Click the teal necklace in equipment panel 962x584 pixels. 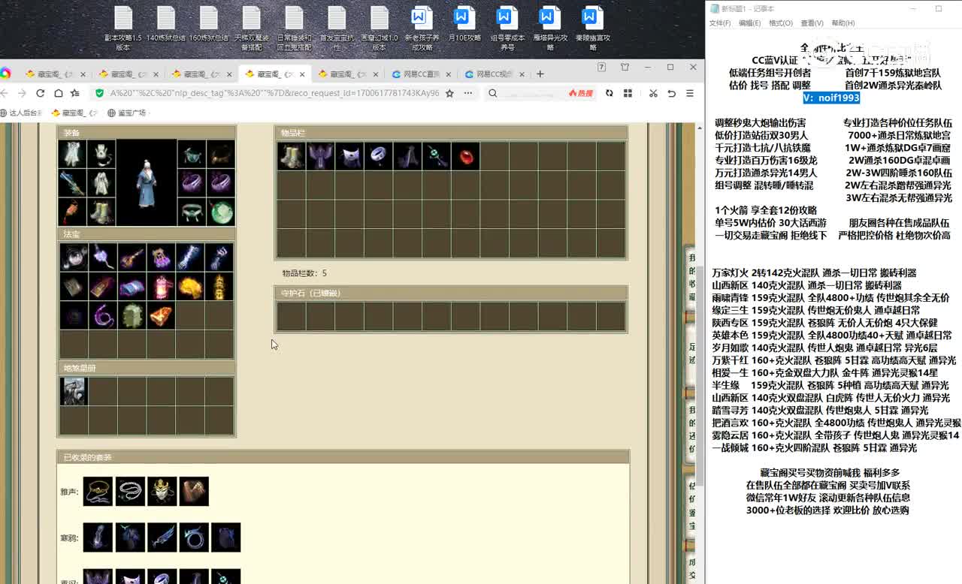(192, 154)
